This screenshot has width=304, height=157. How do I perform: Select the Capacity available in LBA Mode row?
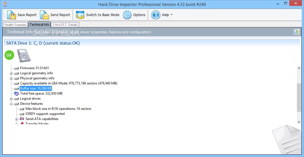click(x=69, y=83)
